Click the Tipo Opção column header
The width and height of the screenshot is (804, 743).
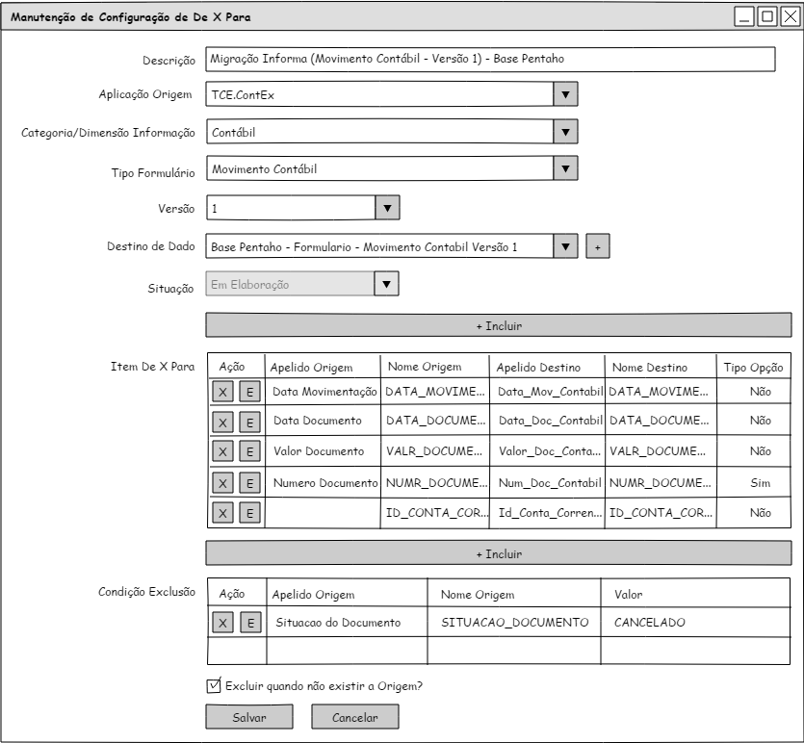[x=753, y=367]
